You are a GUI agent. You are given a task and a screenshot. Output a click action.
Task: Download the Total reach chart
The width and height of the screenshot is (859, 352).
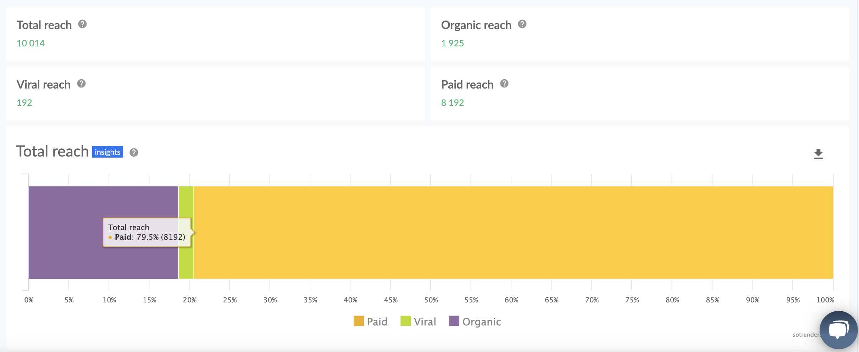818,154
